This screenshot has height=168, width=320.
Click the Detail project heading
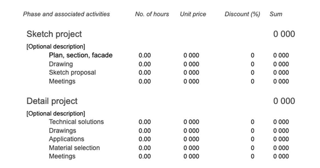coord(52,101)
